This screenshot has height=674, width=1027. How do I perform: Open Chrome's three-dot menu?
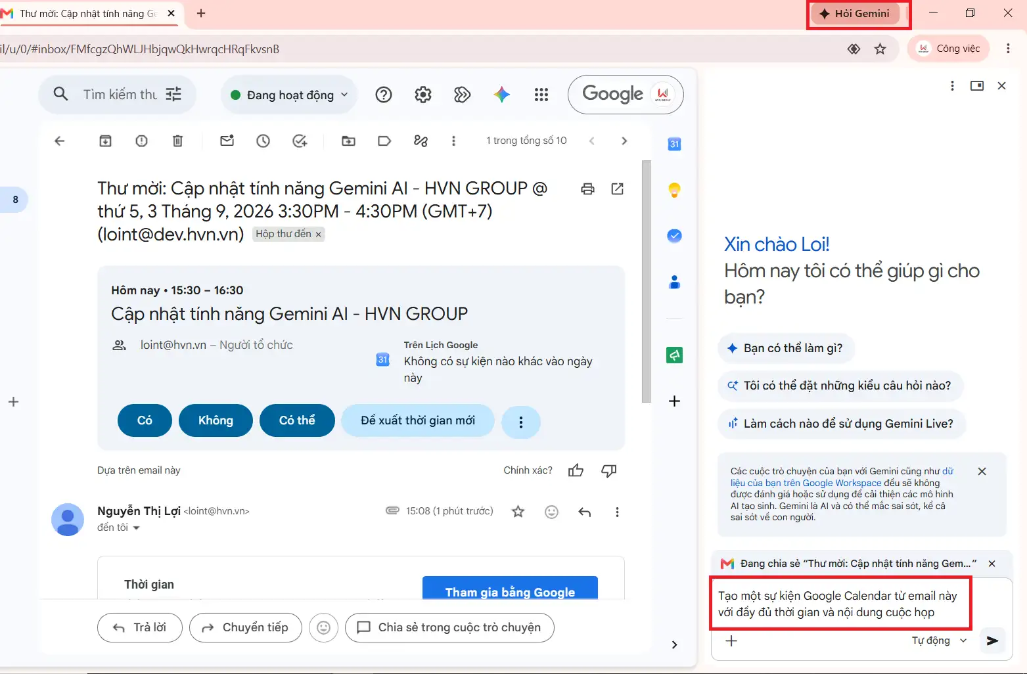point(1008,49)
